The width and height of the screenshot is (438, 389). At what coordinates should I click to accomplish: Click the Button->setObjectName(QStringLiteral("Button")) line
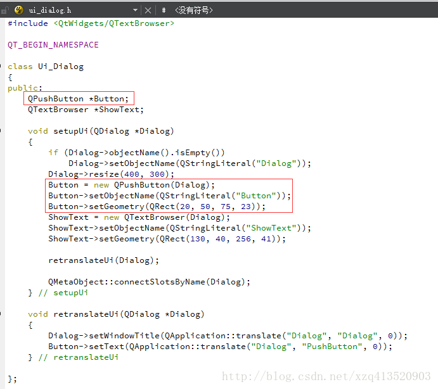click(x=169, y=196)
